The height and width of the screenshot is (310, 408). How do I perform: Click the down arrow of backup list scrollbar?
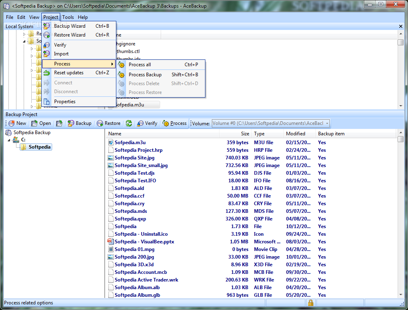[x=401, y=295]
